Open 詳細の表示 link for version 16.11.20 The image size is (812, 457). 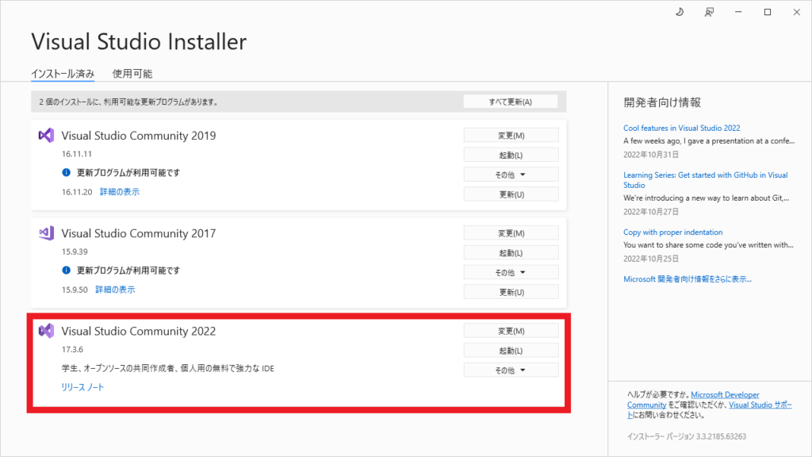(120, 192)
